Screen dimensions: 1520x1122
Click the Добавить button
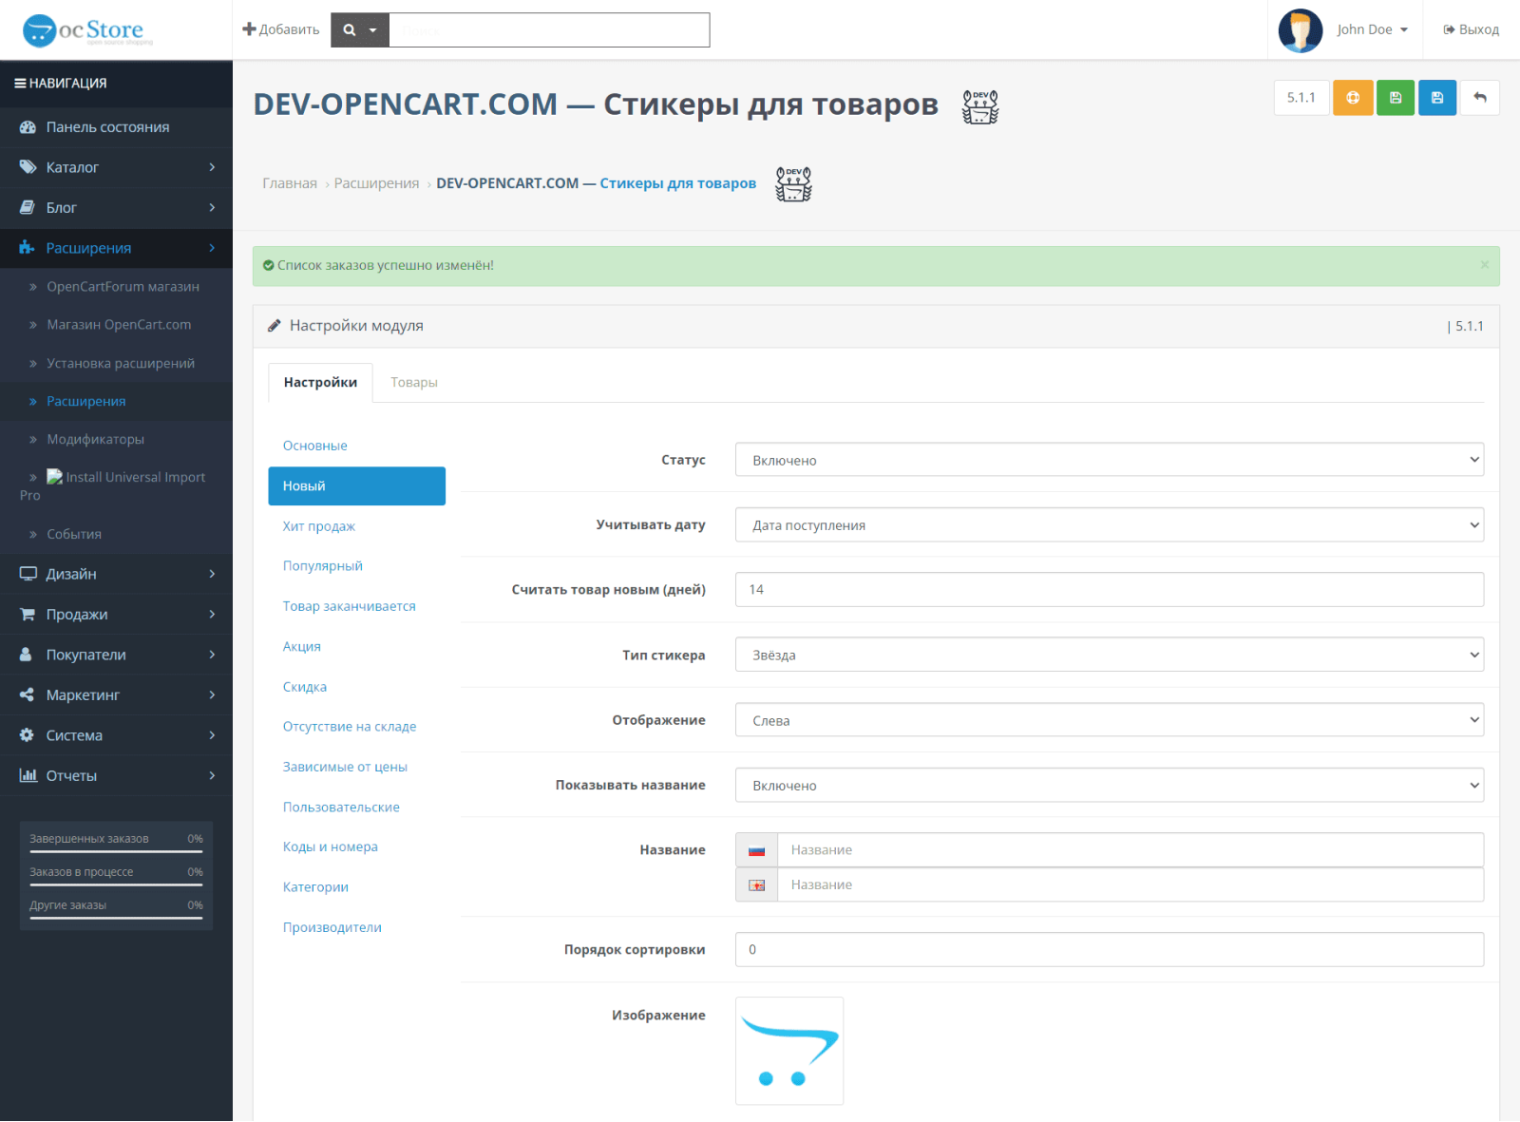click(281, 30)
